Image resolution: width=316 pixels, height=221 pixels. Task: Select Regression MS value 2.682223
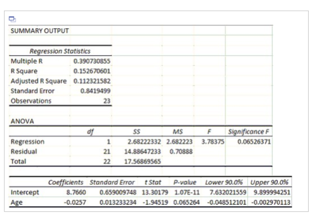(x=179, y=141)
